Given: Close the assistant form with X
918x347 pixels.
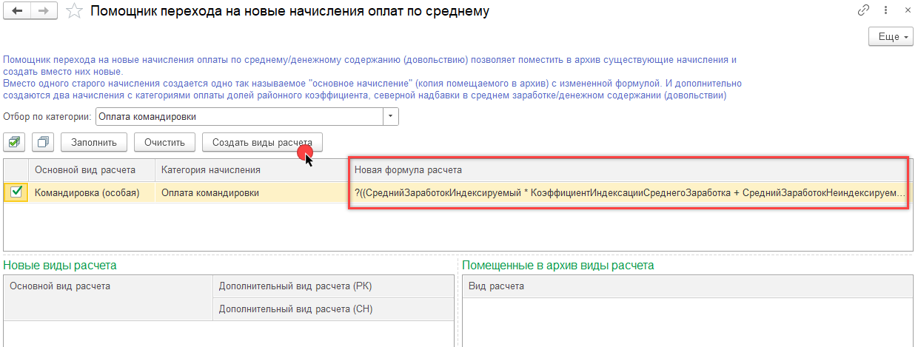Looking at the screenshot, I should [x=907, y=11].
